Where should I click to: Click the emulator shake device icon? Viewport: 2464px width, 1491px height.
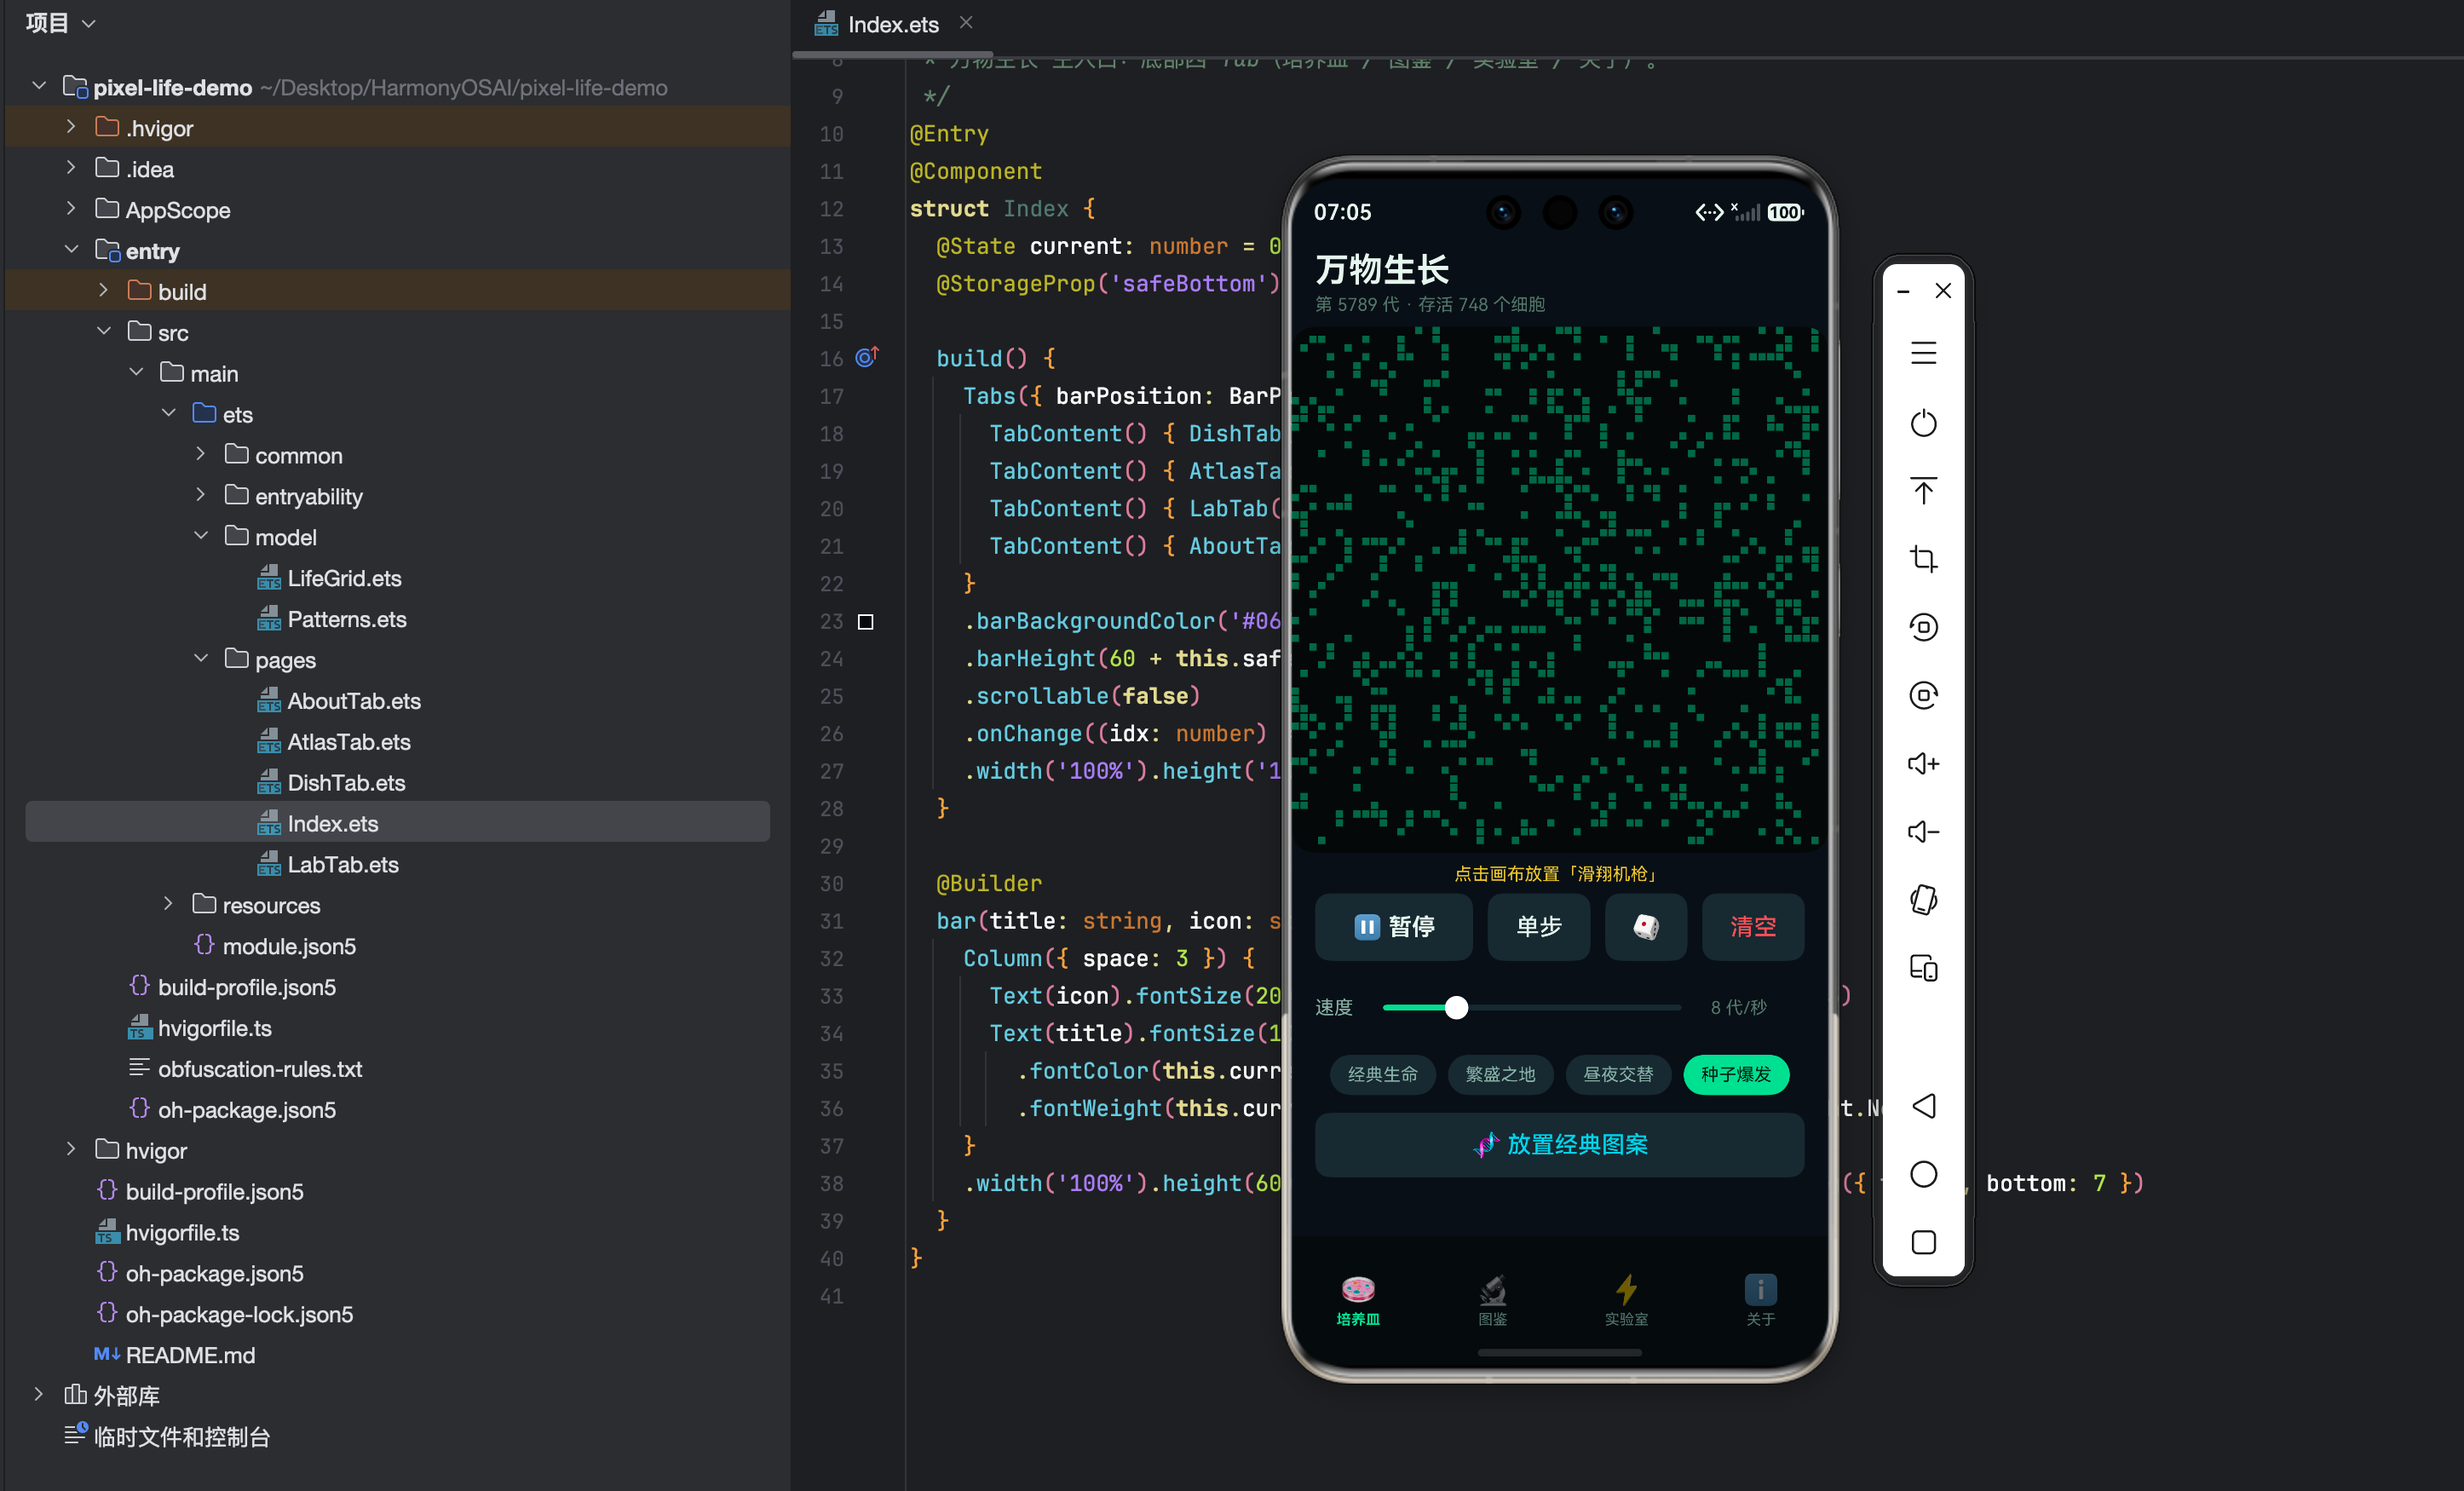[x=1923, y=900]
